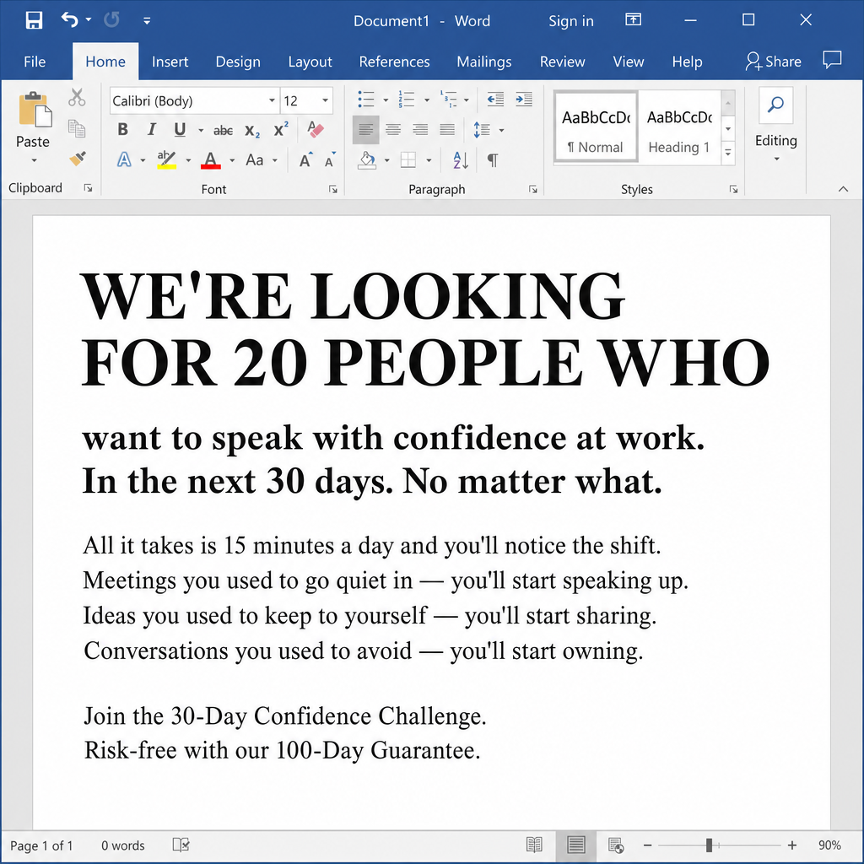Screen dimensions: 864x864
Task: Collapse the ribbon with the chevron
Action: click(843, 189)
